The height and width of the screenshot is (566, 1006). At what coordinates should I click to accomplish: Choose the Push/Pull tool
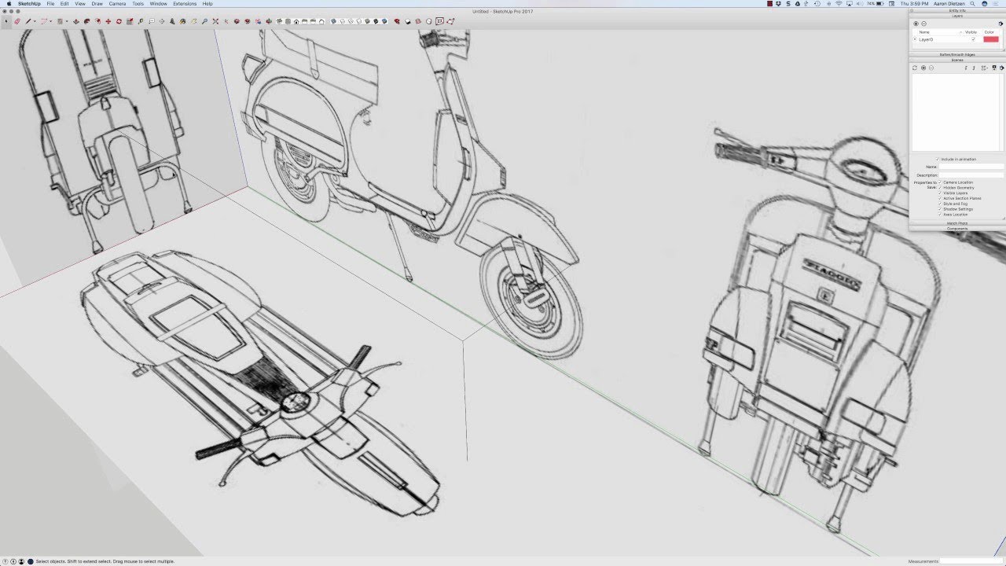(75, 21)
